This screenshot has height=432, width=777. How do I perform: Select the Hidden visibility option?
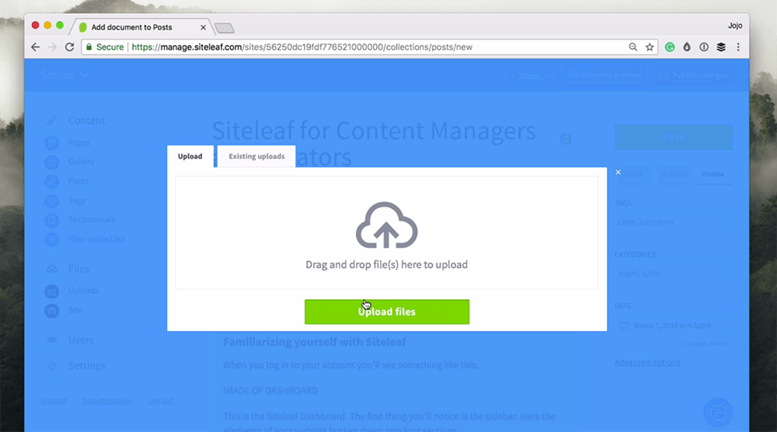[672, 174]
